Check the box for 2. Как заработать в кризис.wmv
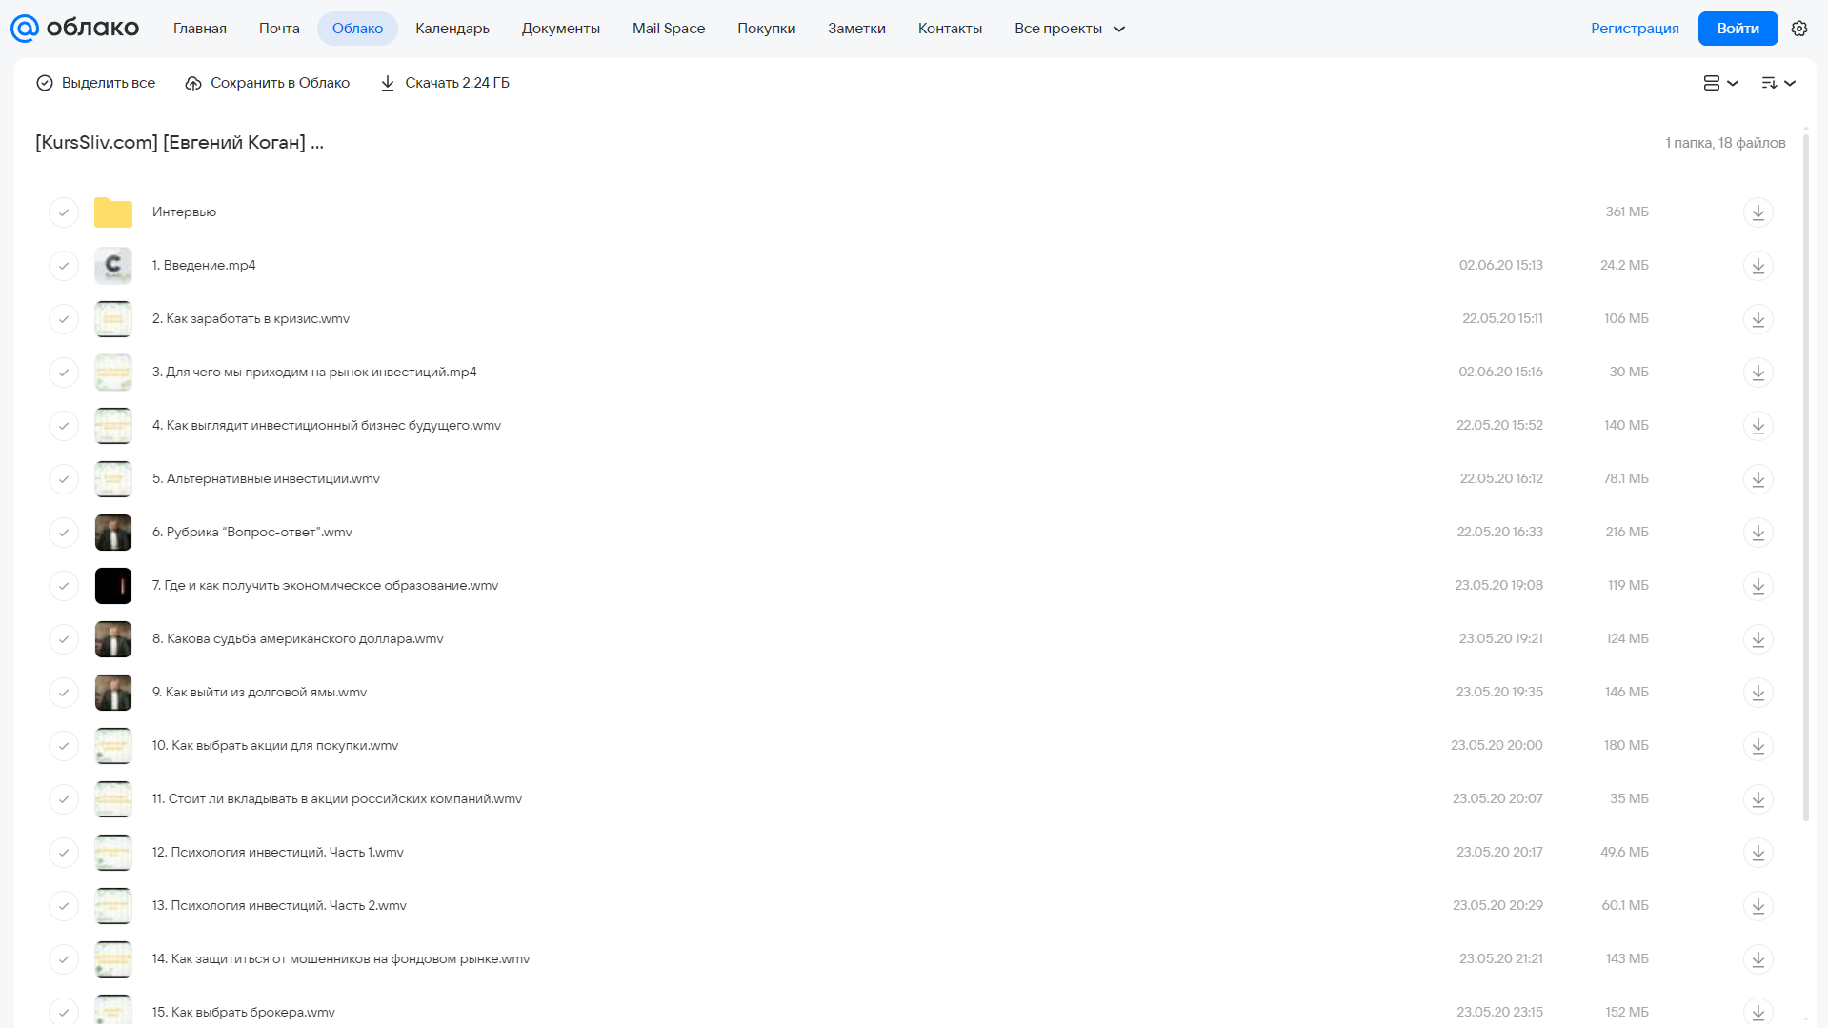1828x1028 pixels. 64,318
